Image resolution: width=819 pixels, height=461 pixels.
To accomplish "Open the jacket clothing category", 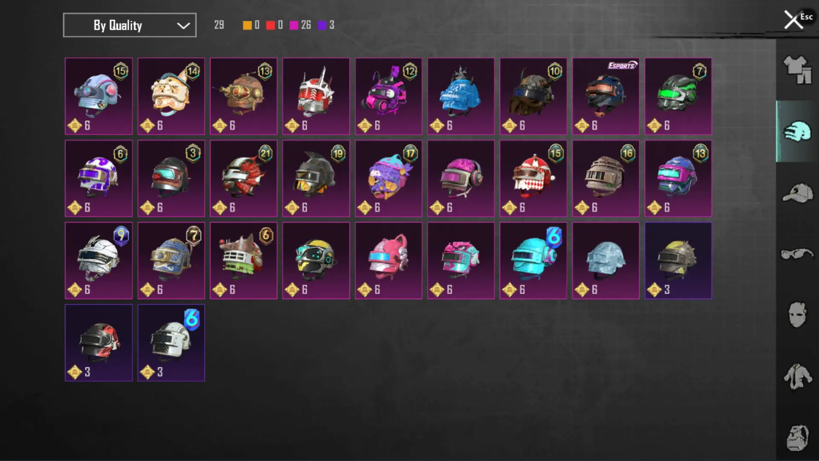I will point(797,376).
